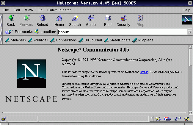Open Discussion groups from the component bar
The height and width of the screenshot is (125, 193).
point(177,119)
